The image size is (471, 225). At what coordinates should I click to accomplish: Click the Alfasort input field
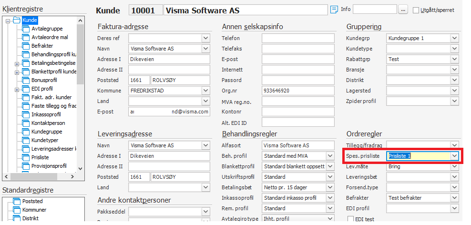click(x=298, y=145)
